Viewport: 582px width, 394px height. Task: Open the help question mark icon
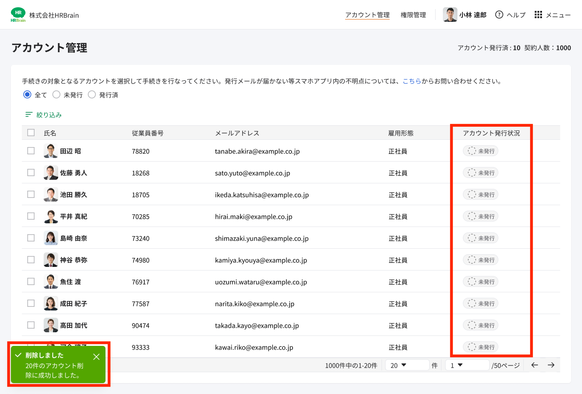tap(499, 15)
